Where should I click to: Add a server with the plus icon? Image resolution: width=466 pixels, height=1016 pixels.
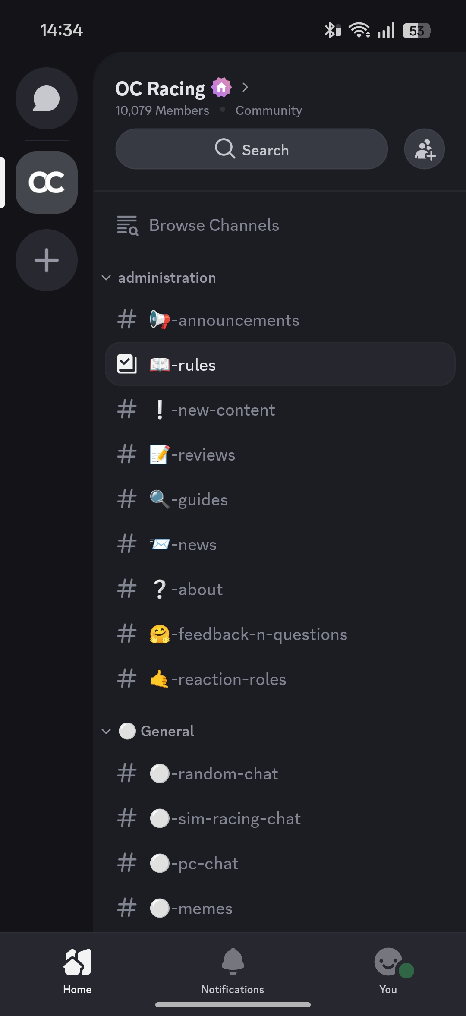46,260
